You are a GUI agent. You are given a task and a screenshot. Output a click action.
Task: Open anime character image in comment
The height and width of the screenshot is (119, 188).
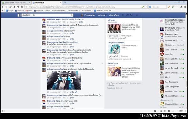64,80
